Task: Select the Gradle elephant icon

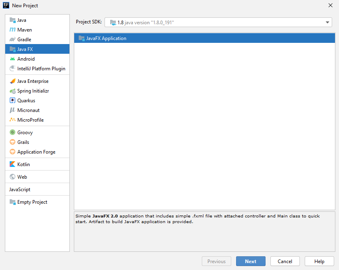Action: [x=13, y=40]
